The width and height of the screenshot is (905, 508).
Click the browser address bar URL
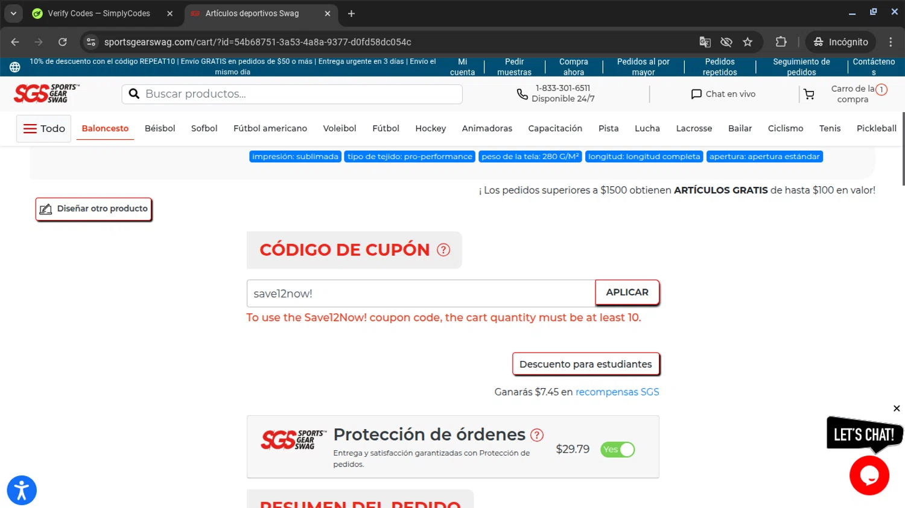pos(258,42)
